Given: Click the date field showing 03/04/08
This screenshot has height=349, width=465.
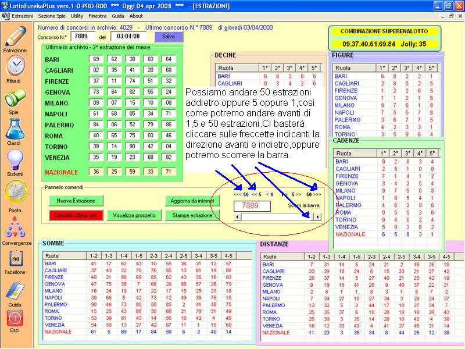Looking at the screenshot, I should pyautogui.click(x=128, y=37).
